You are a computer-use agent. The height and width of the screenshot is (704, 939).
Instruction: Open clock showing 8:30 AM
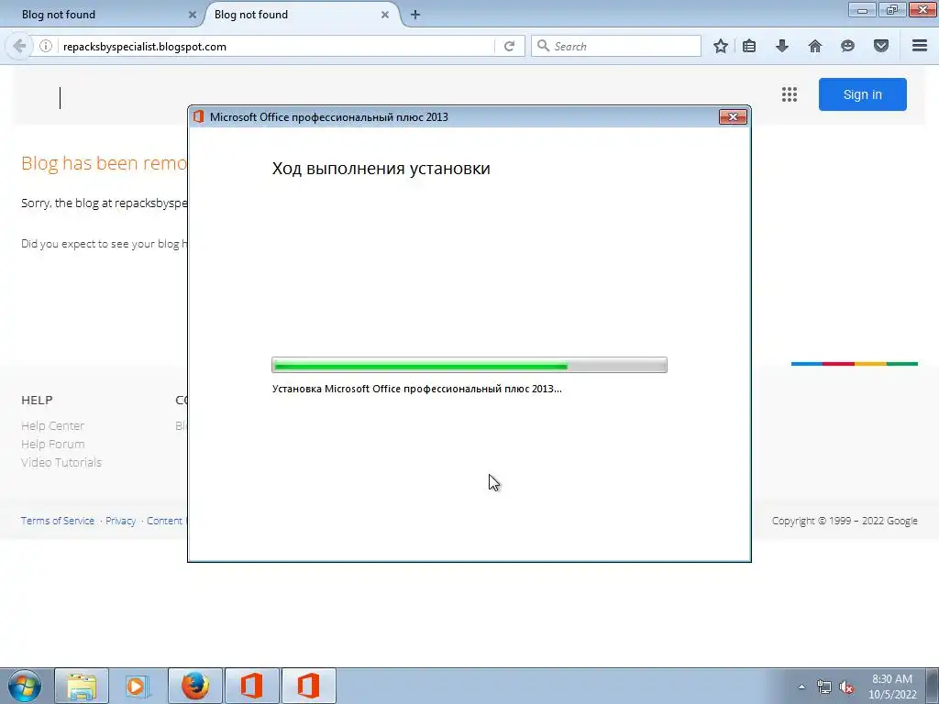coord(891,686)
